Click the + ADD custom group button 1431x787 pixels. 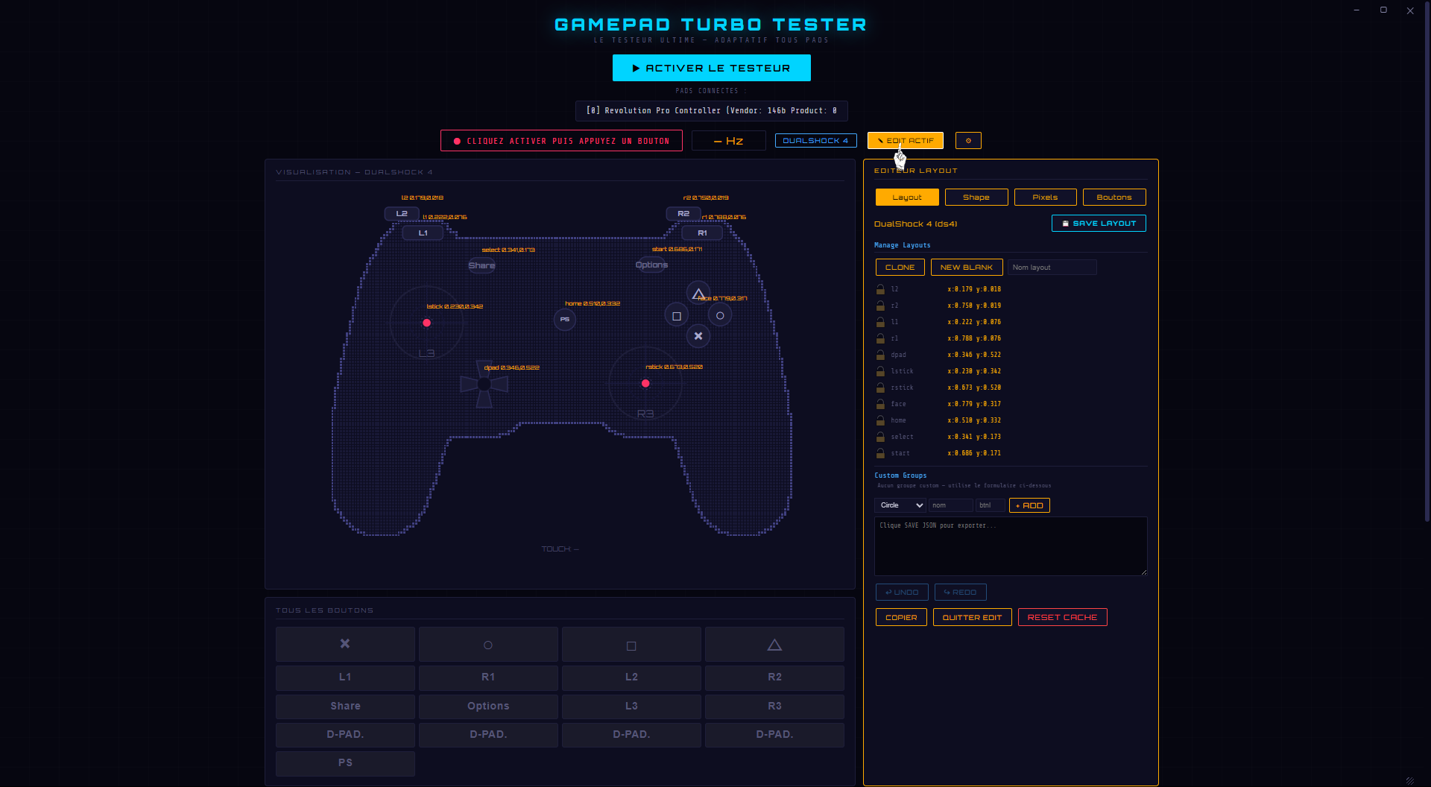pyautogui.click(x=1029, y=505)
